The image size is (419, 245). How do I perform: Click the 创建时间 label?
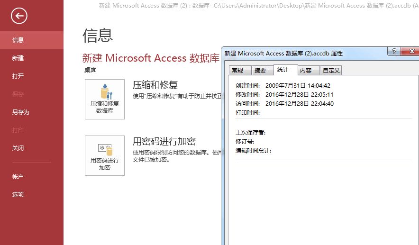247,86
